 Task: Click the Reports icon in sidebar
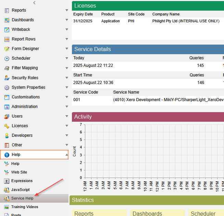click(7, 10)
